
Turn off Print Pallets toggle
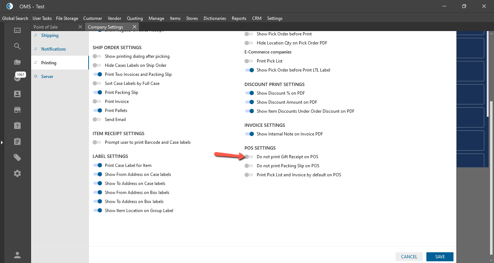click(97, 111)
